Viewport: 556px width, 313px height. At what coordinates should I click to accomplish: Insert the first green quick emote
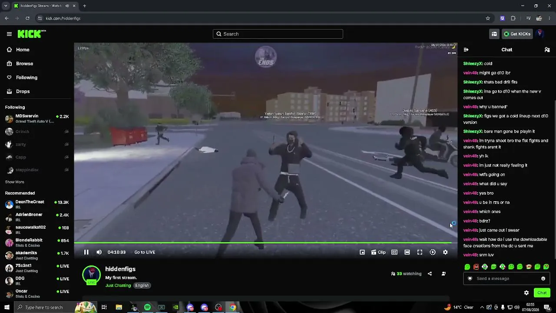click(467, 267)
